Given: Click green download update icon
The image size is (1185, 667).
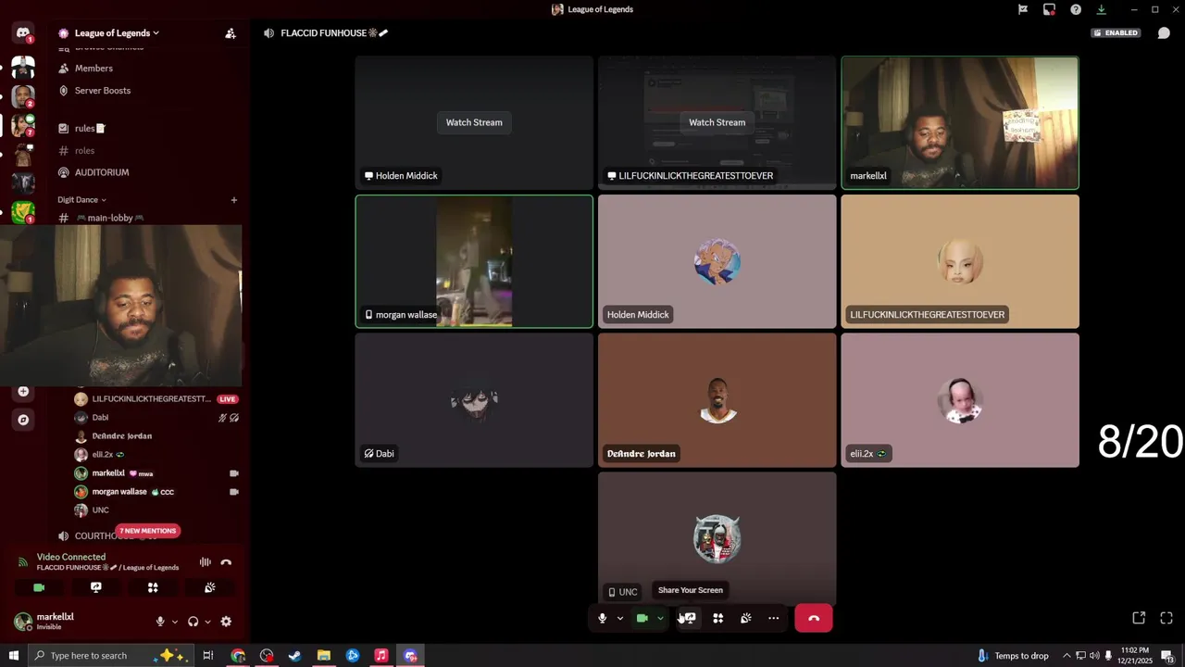Looking at the screenshot, I should (1101, 9).
